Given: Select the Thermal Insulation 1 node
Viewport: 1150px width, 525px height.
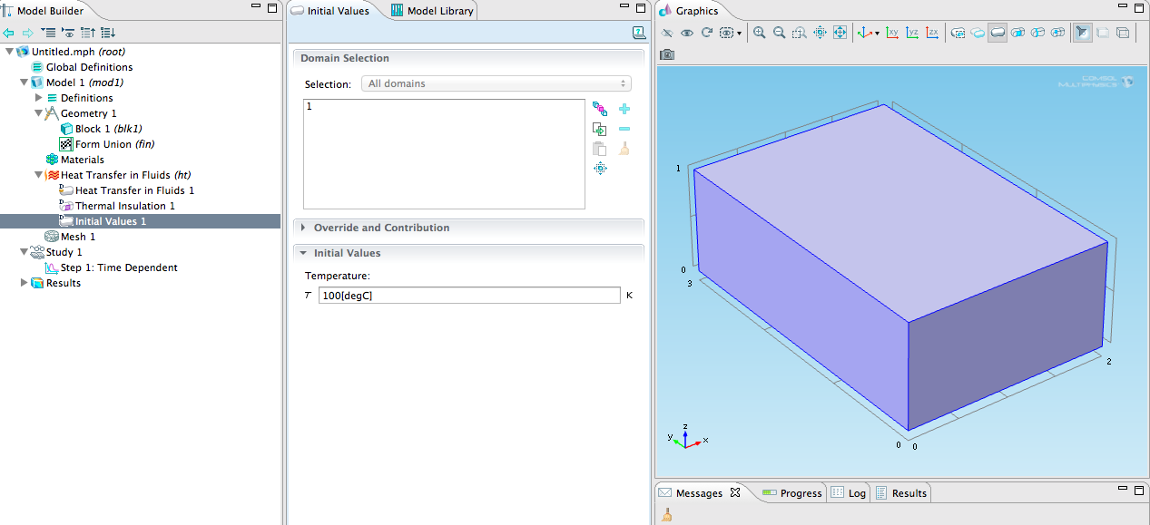Looking at the screenshot, I should [124, 206].
